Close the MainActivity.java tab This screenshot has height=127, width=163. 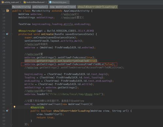68,2
